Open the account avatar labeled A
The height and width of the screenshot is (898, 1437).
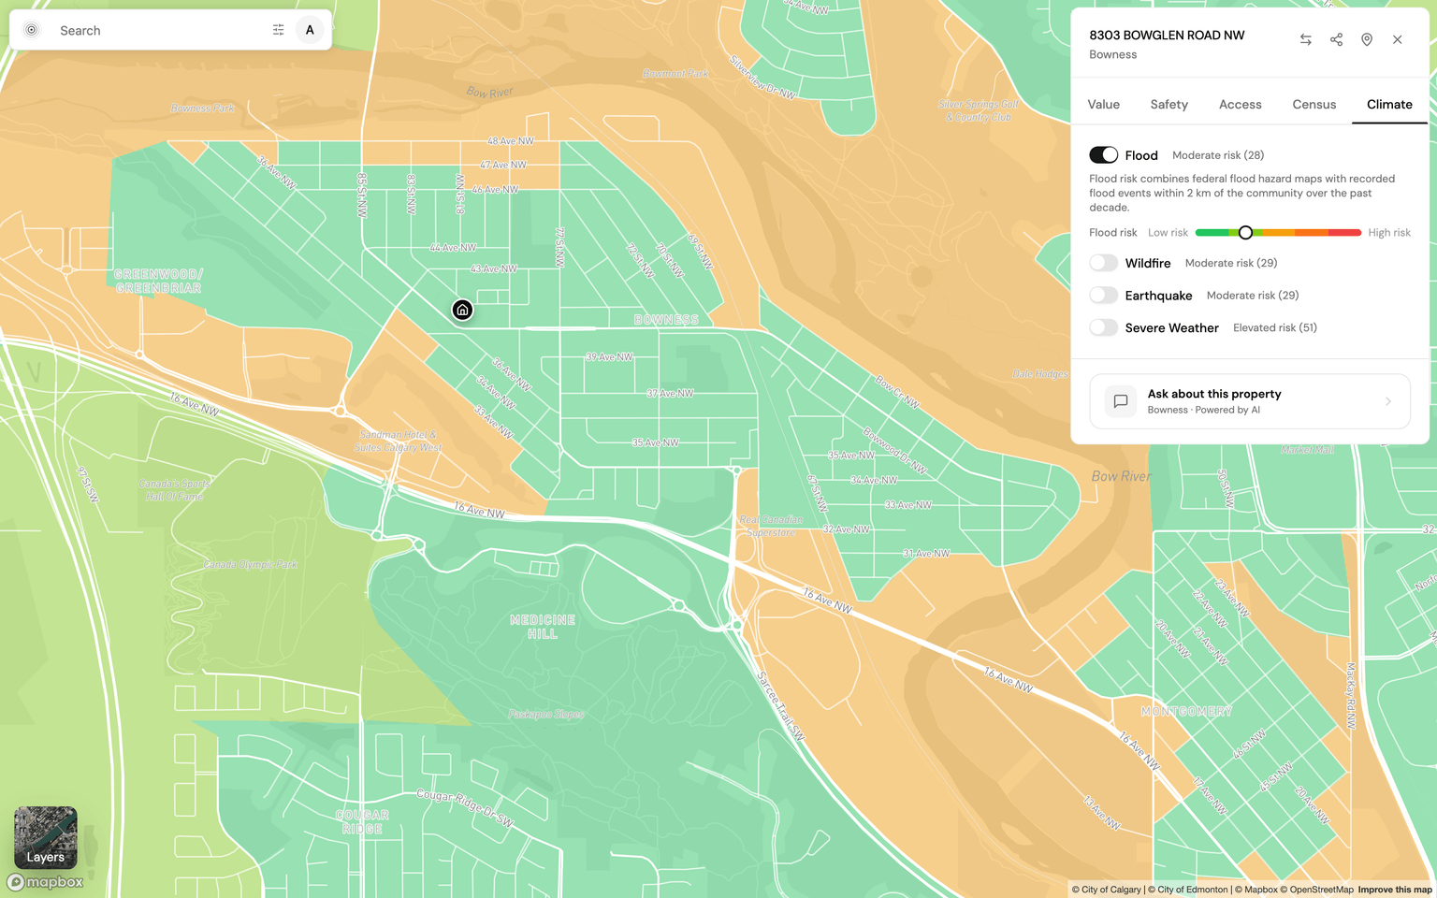[310, 30]
